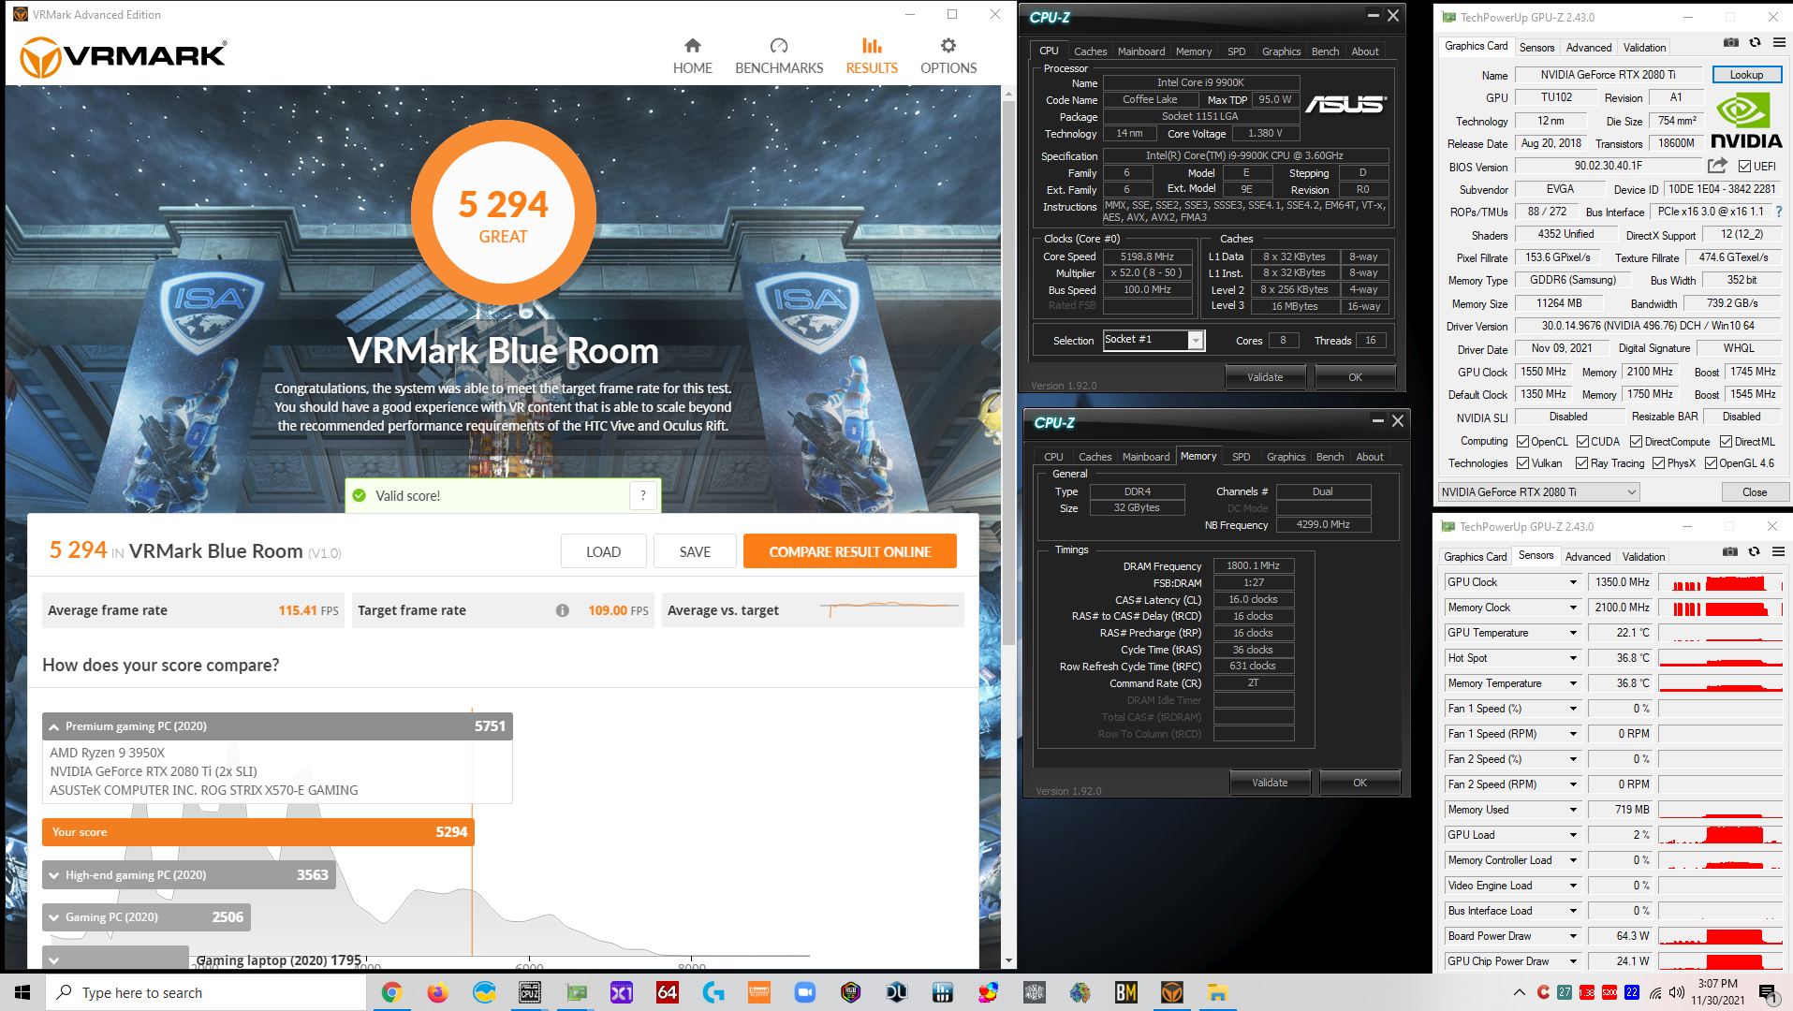Open the Wi-Fi network tray icon

tap(1655, 992)
